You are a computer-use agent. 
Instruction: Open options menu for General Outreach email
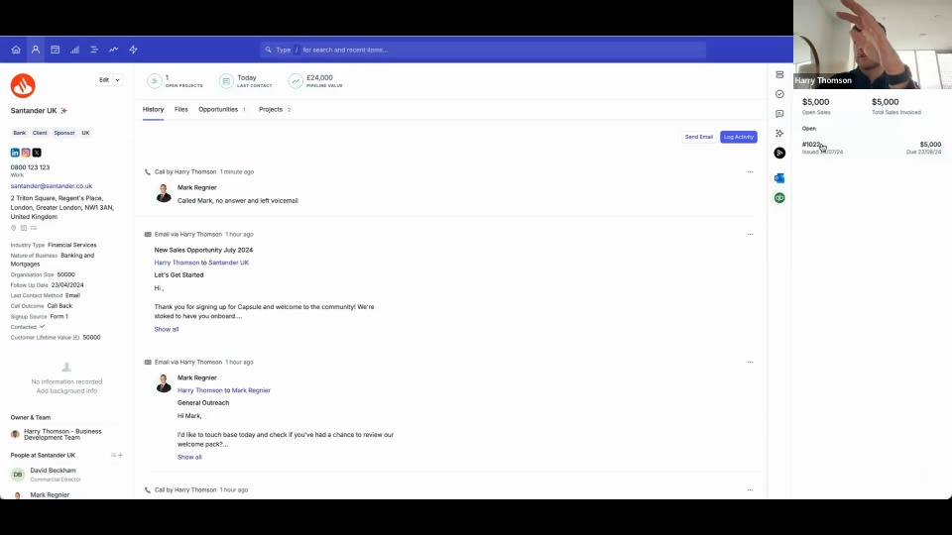pos(751,363)
